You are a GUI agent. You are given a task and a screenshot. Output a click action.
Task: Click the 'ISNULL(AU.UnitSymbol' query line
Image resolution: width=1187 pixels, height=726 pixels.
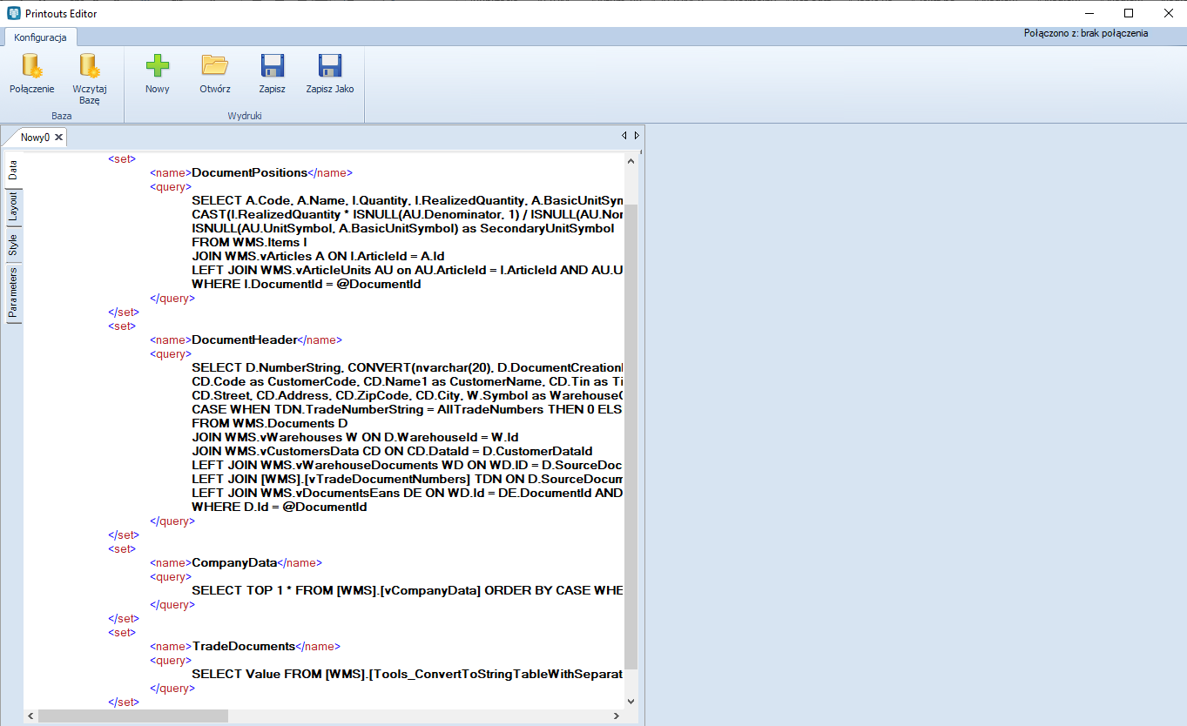[403, 228]
